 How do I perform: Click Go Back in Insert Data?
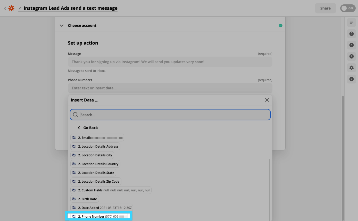click(x=88, y=128)
